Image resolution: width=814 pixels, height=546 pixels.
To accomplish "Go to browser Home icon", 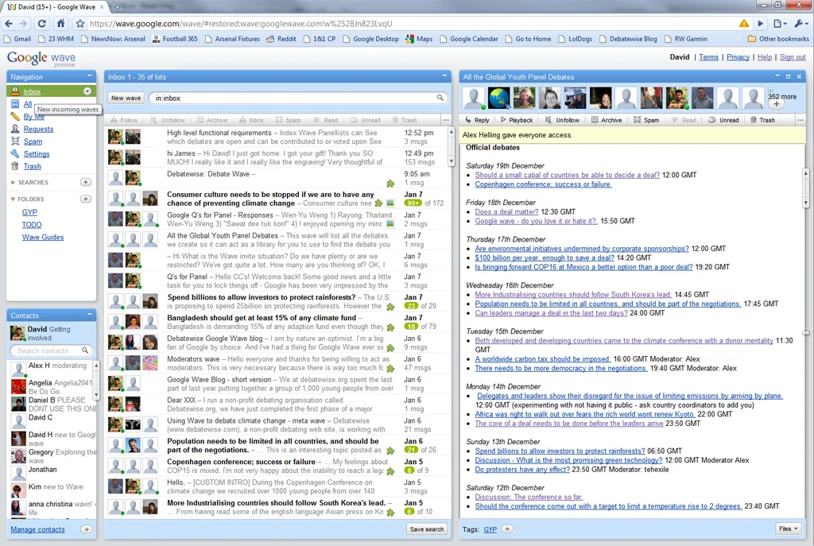I will pyautogui.click(x=60, y=23).
